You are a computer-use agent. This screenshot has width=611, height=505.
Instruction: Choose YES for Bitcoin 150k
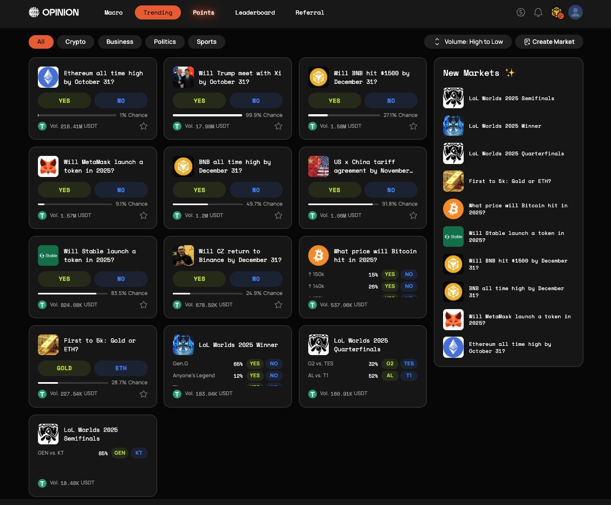(389, 274)
